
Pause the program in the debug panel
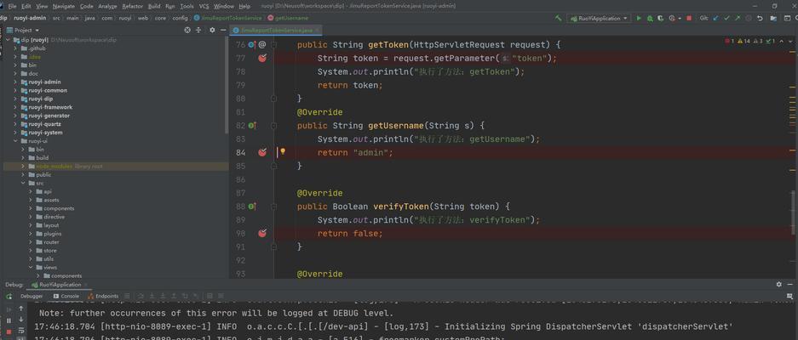pos(9,320)
